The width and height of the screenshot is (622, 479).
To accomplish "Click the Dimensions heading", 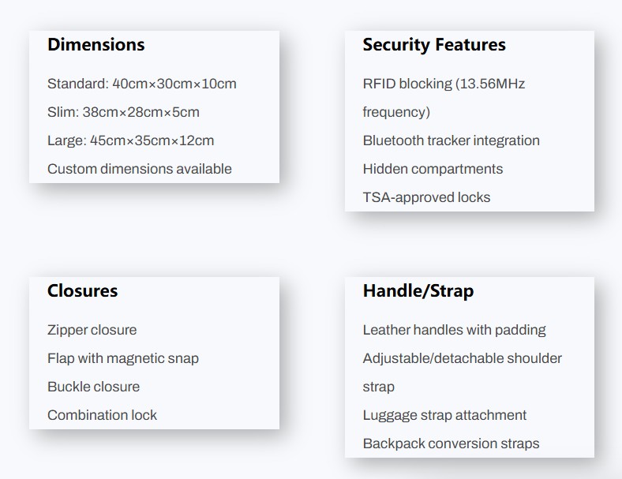I will point(96,44).
